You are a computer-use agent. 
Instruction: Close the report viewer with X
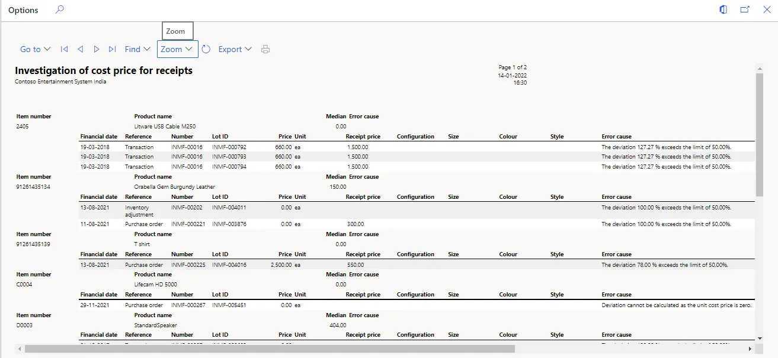pyautogui.click(x=766, y=9)
